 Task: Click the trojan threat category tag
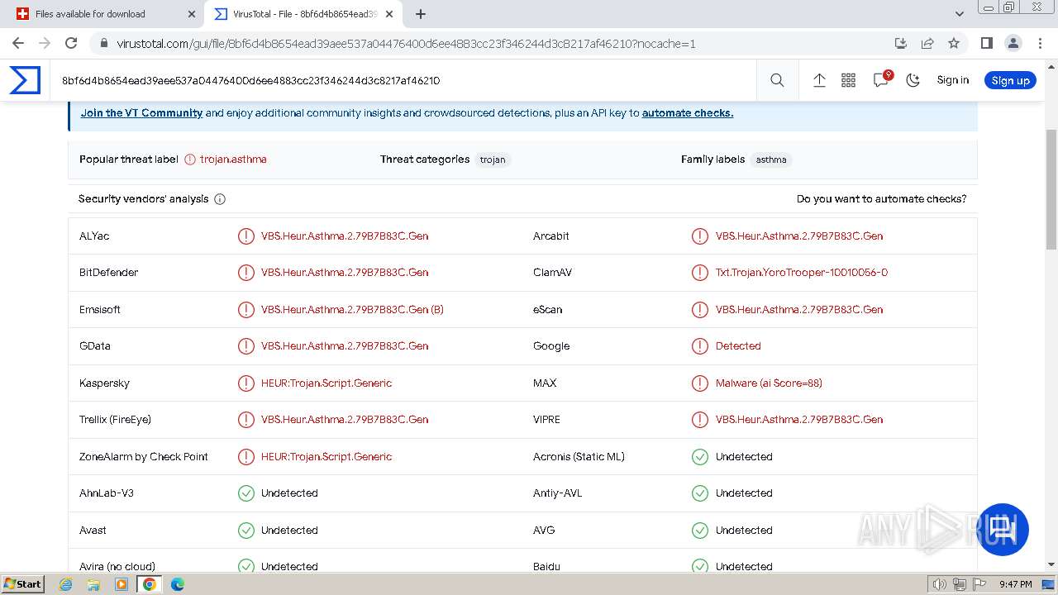(x=493, y=159)
